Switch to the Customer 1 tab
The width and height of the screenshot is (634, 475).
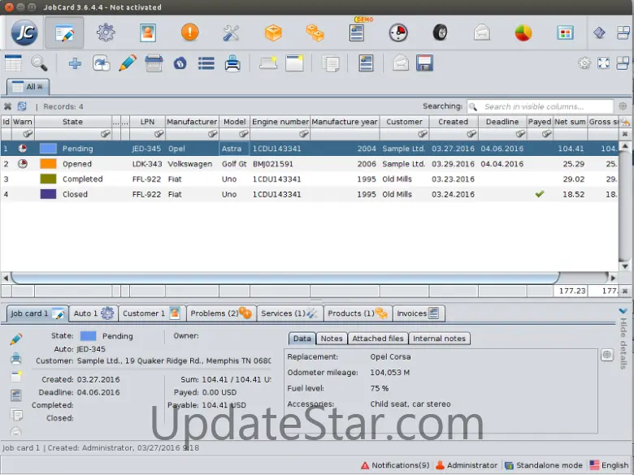pos(152,313)
